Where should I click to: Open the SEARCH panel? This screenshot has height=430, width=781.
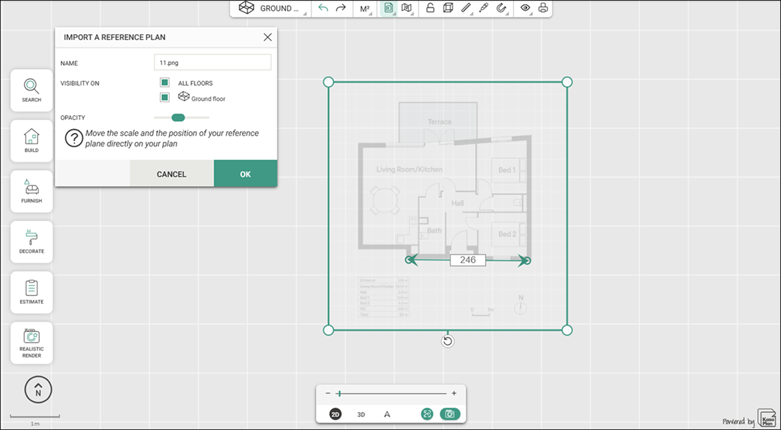[32, 90]
